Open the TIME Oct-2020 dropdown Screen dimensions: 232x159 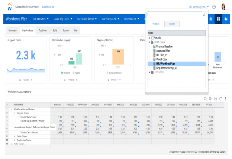41,19
